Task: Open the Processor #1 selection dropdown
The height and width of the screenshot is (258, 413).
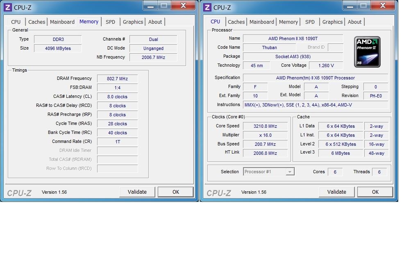Action: pos(269,172)
